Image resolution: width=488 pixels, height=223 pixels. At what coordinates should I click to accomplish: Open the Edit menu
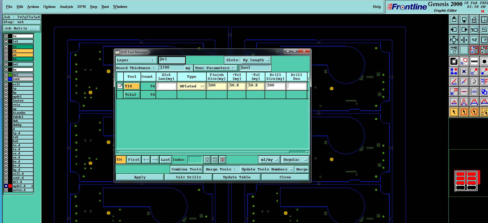(20, 7)
